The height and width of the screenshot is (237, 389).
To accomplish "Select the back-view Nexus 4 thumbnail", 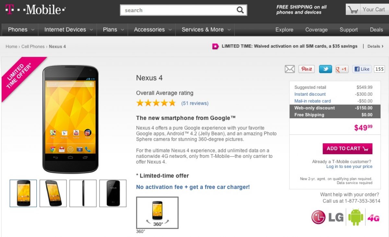I will (x=113, y=193).
